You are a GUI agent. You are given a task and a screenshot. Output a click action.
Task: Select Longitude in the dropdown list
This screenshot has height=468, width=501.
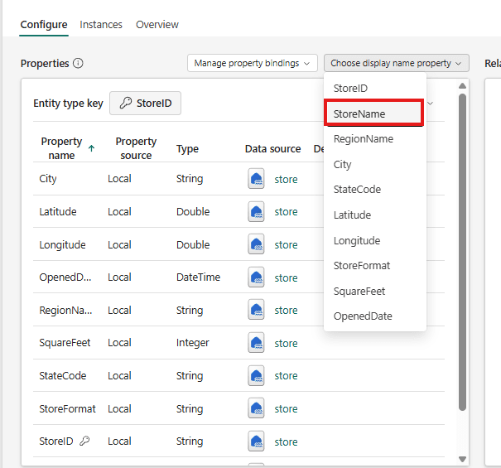[x=375, y=240]
